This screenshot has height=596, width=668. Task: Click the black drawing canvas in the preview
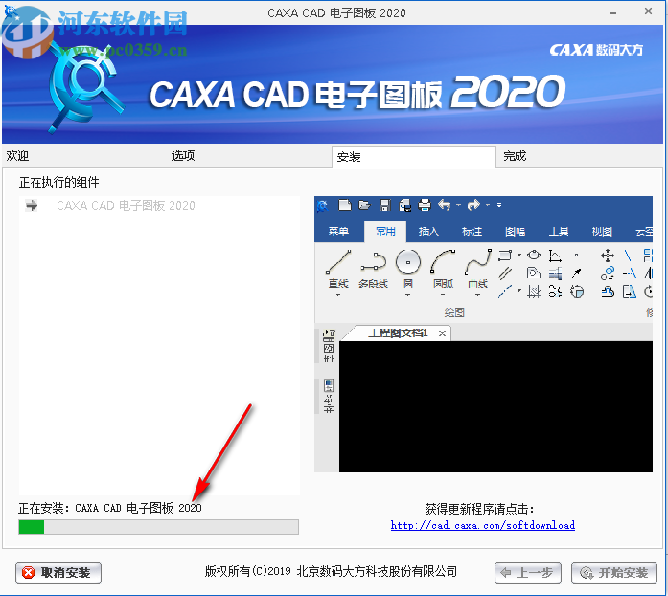pos(495,406)
